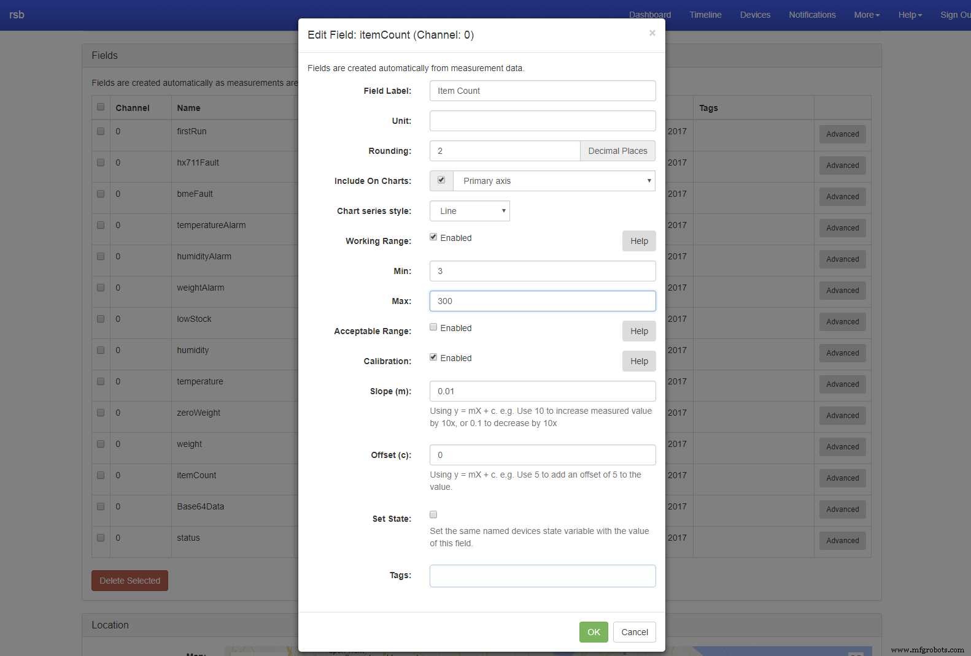Expand the Chart series style Line dropdown
The width and height of the screenshot is (971, 656).
click(470, 211)
